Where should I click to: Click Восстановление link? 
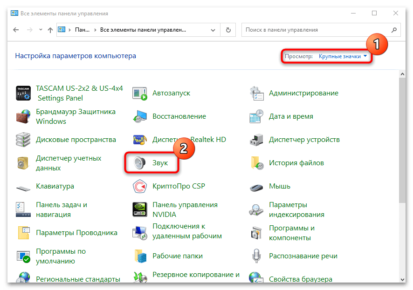(179, 116)
